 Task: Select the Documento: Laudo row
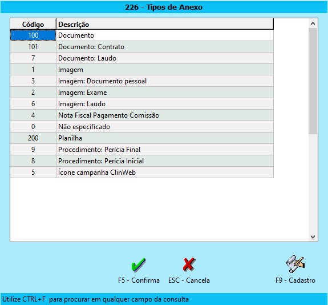141,58
